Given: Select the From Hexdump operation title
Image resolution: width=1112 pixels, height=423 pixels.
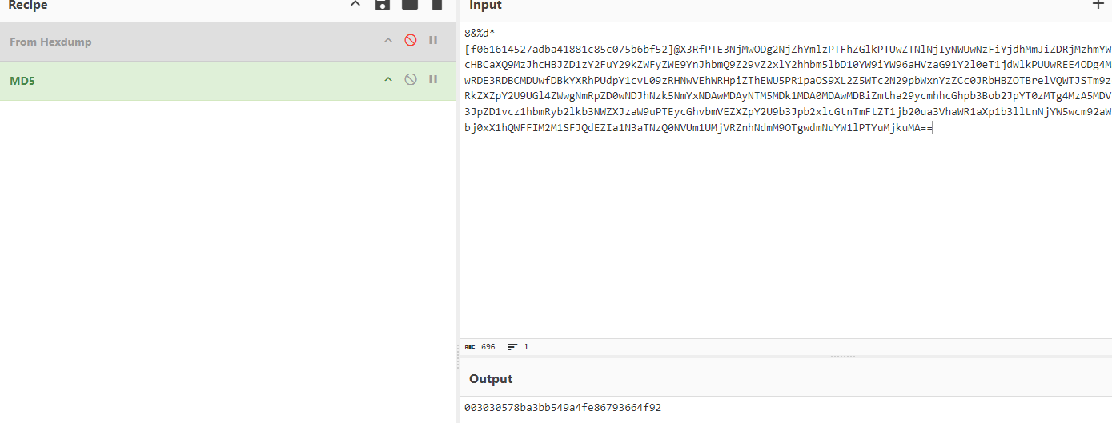Looking at the screenshot, I should click(50, 42).
